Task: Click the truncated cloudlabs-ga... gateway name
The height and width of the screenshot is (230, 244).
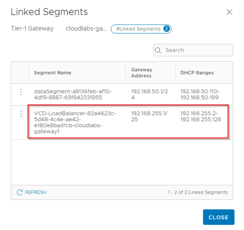Action: 86,28
